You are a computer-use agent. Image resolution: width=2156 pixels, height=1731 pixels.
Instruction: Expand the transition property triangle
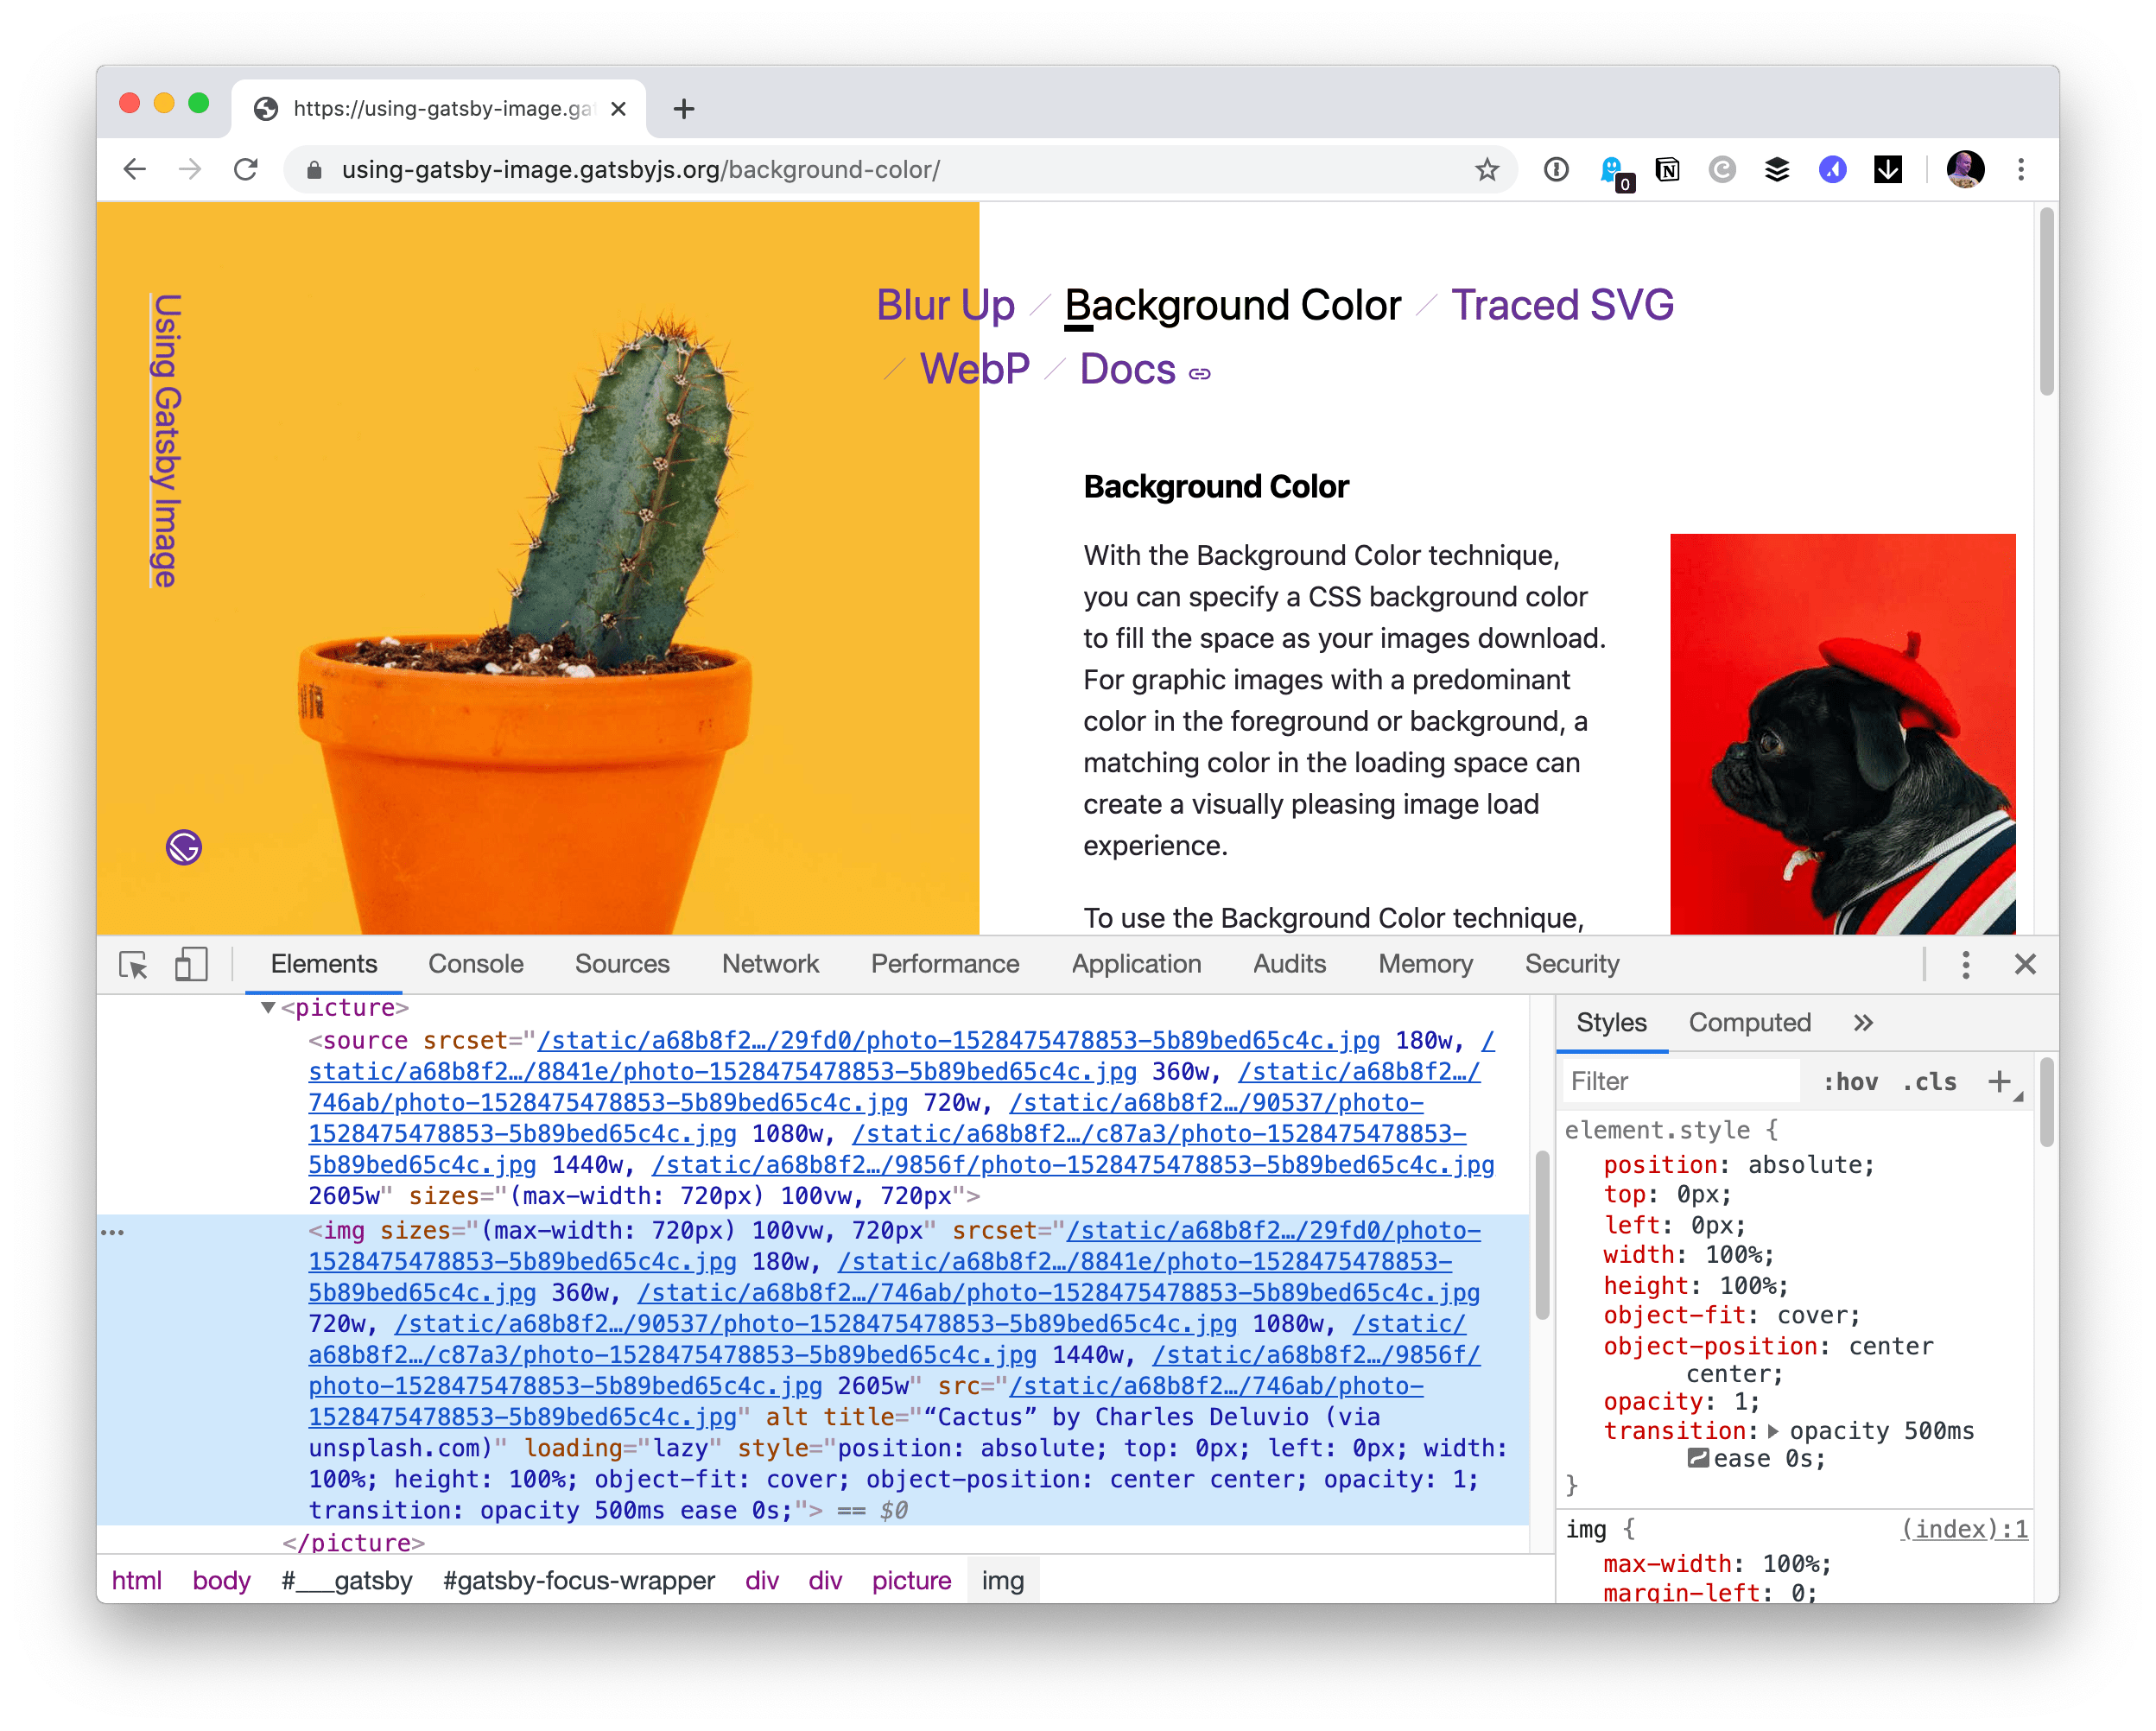[1773, 1431]
